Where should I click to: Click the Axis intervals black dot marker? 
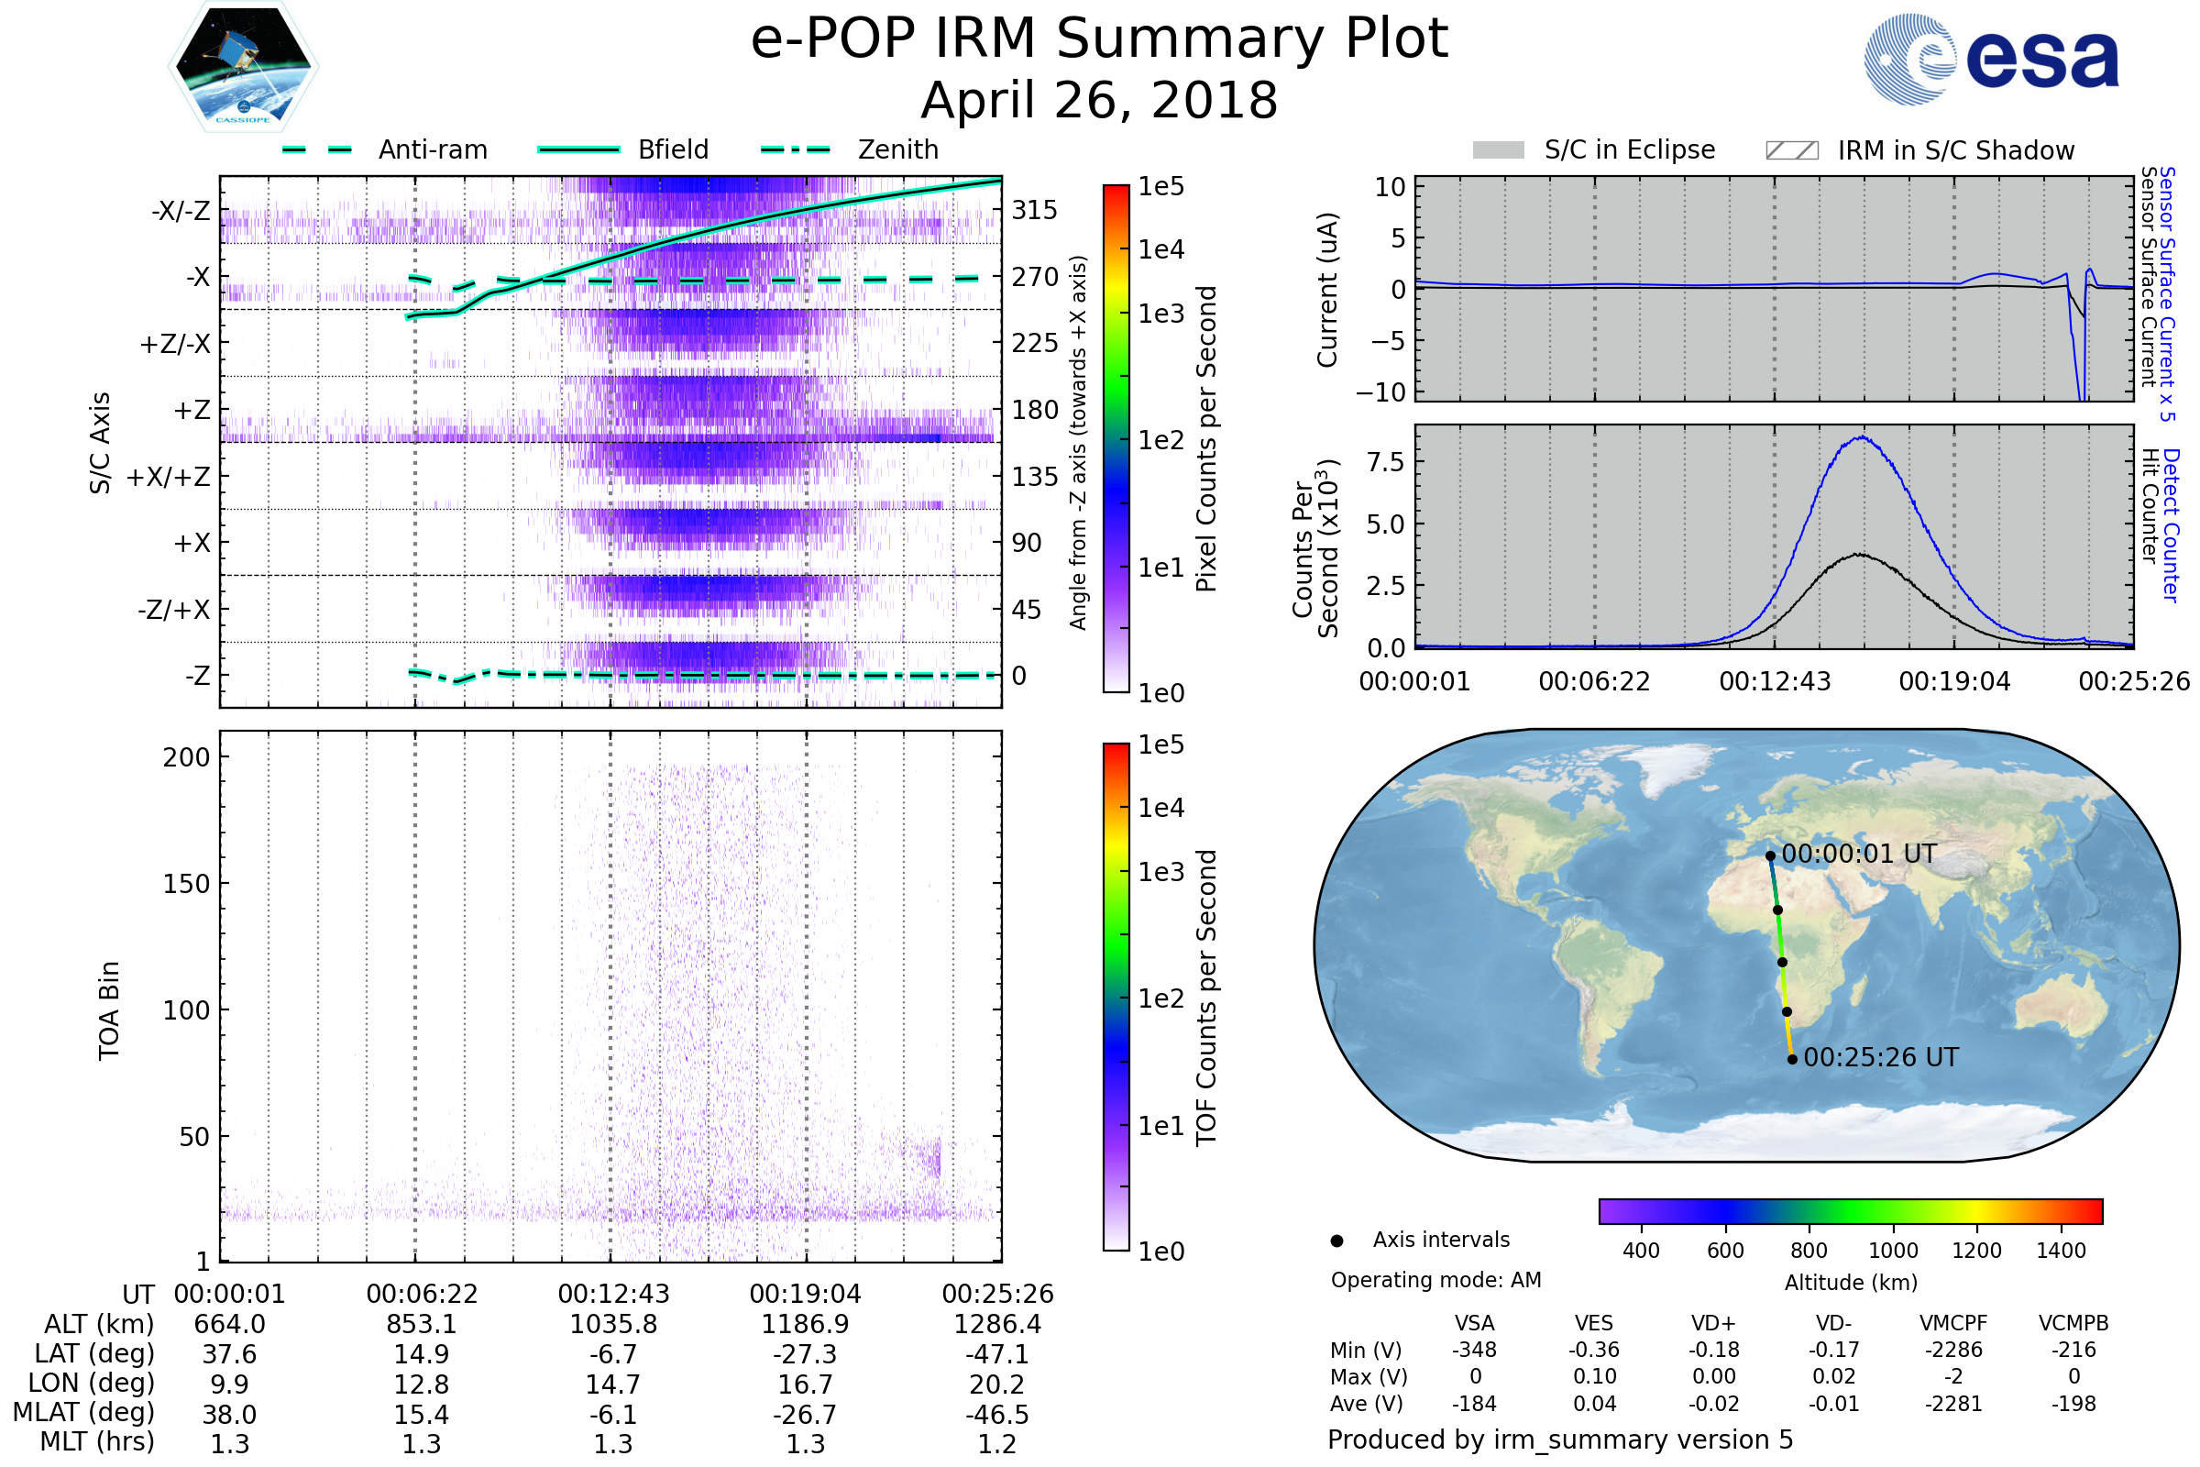[x=1336, y=1241]
